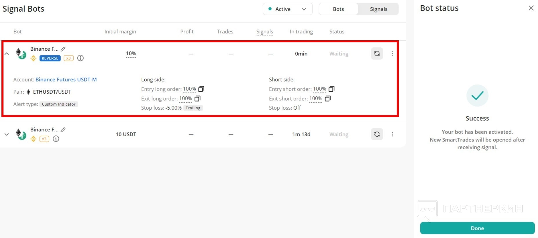Click the Bot column header

coord(17,32)
